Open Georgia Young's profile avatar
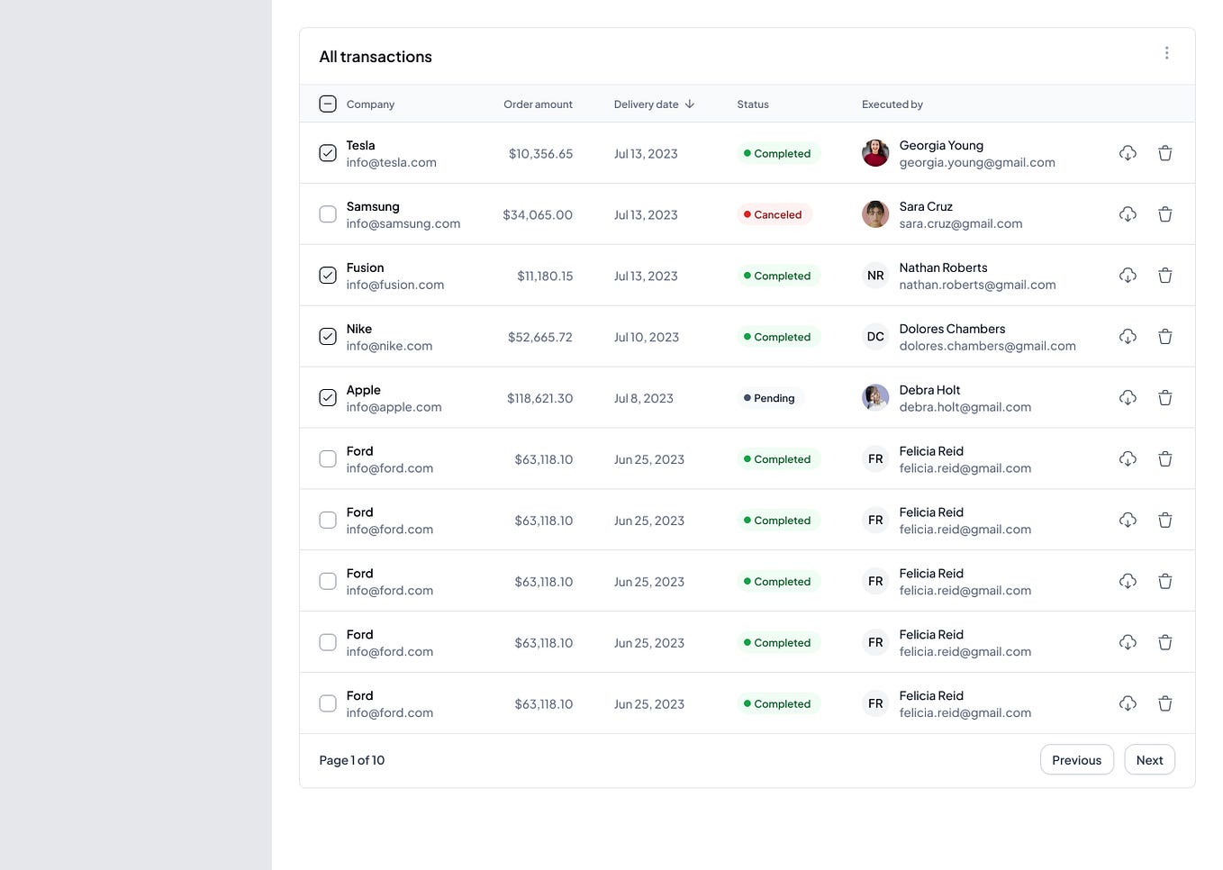 tap(874, 152)
